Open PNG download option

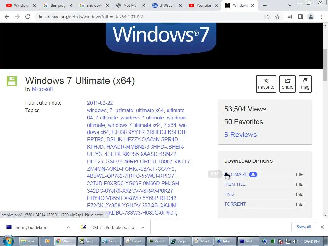click(229, 194)
